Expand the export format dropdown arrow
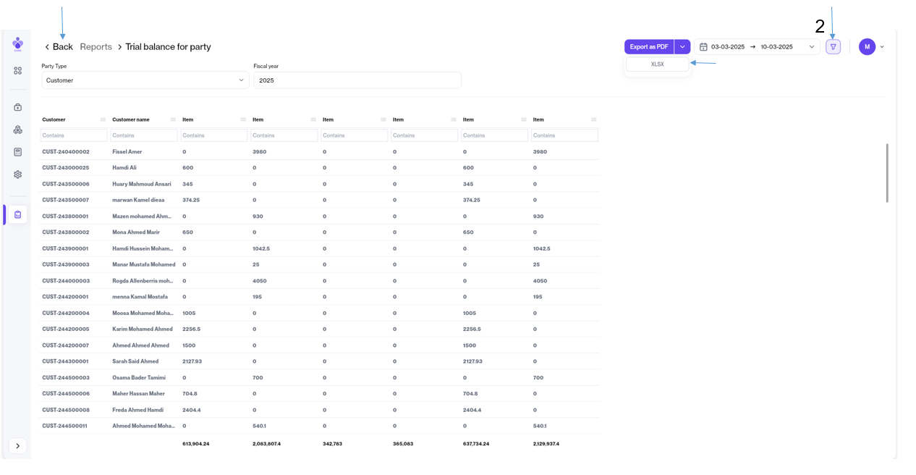 [x=682, y=47]
